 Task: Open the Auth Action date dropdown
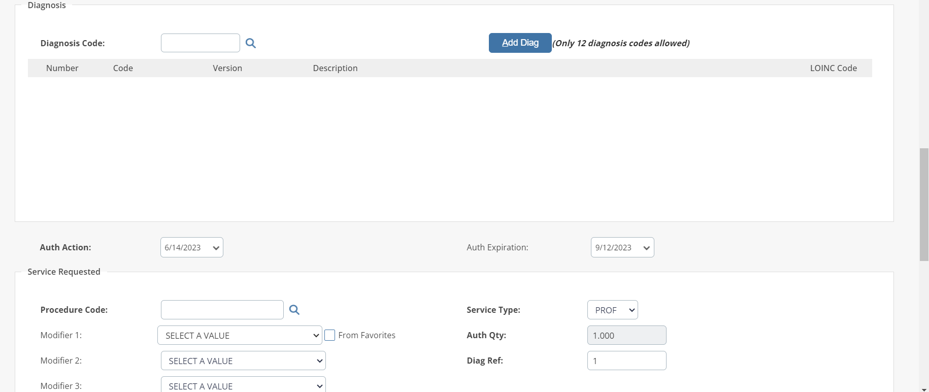click(x=192, y=247)
